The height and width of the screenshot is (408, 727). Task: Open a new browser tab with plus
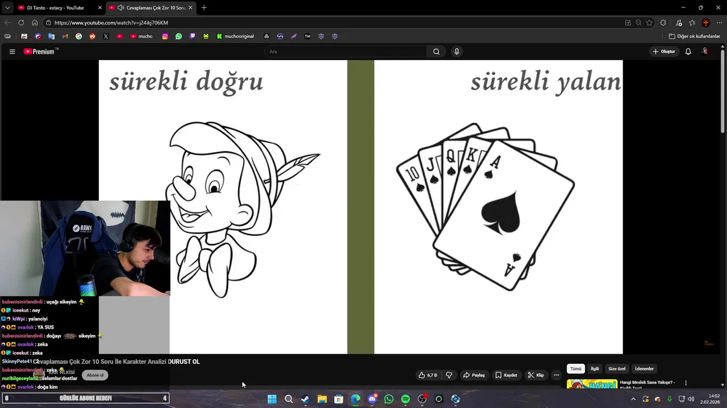pos(204,8)
